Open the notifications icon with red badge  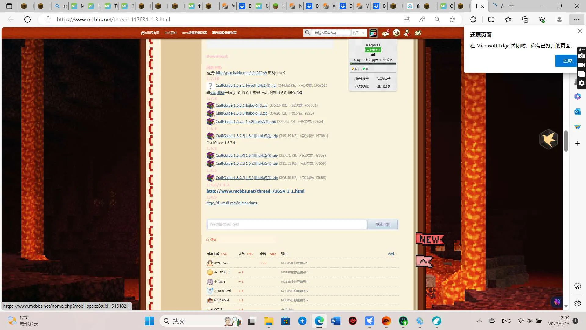click(x=386, y=33)
